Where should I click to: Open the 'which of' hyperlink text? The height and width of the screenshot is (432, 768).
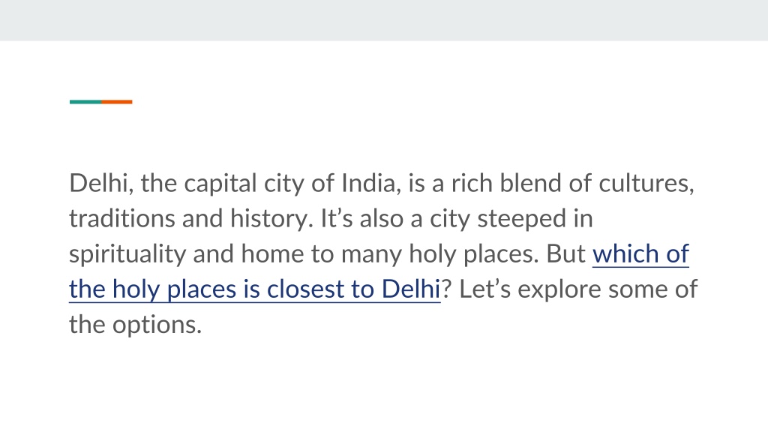[640, 253]
